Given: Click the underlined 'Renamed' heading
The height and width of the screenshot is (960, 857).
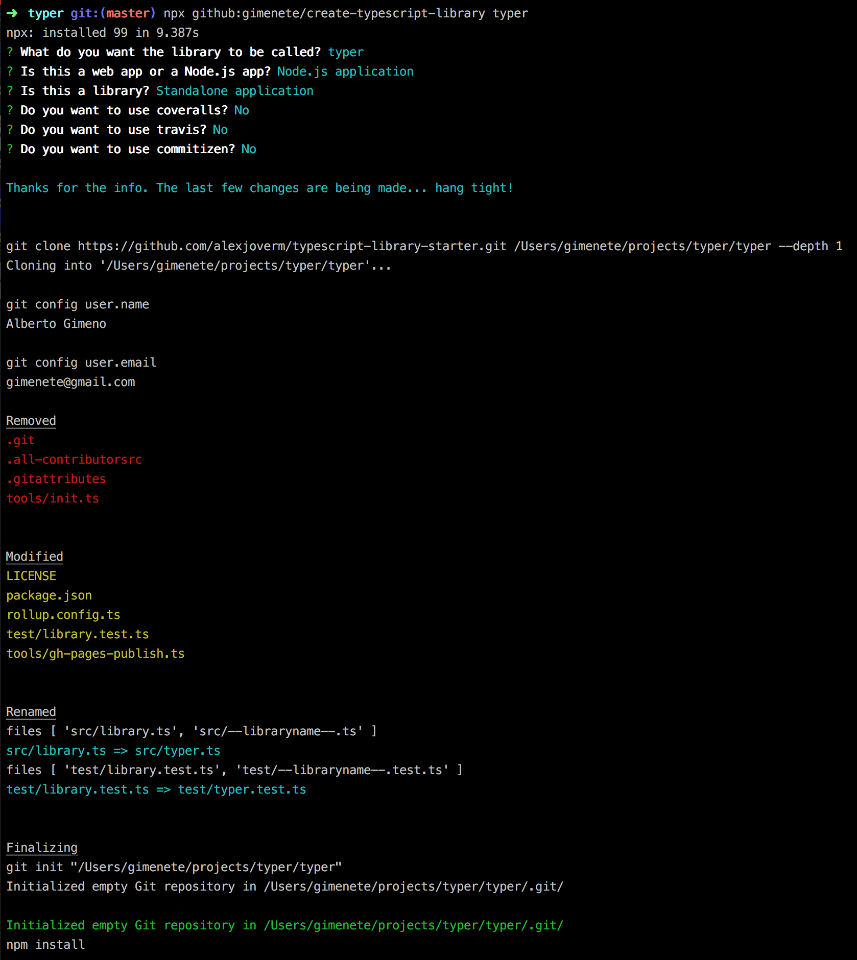Looking at the screenshot, I should click(x=31, y=712).
